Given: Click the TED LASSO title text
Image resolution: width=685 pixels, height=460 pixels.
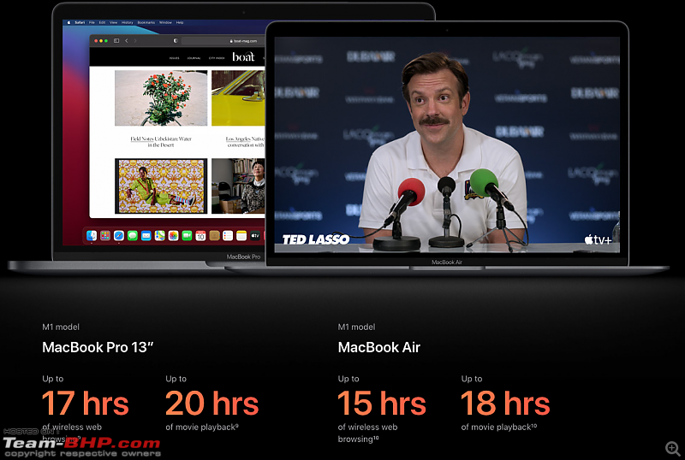Looking at the screenshot, I should [316, 239].
